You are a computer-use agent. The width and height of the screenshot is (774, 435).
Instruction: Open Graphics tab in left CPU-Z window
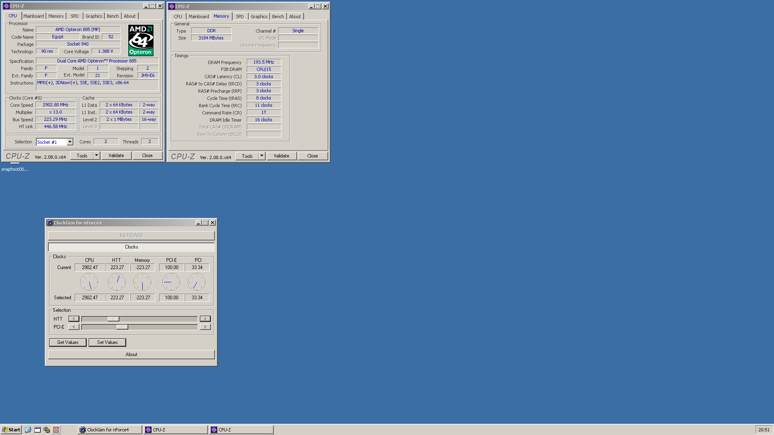point(94,16)
